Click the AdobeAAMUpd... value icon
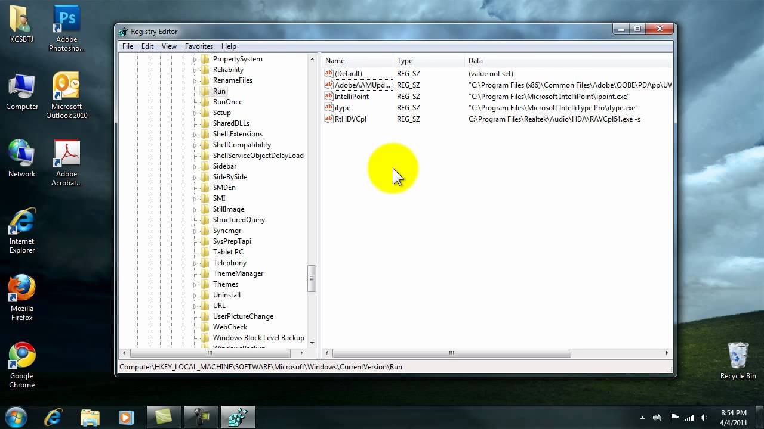The image size is (764, 429). point(329,85)
